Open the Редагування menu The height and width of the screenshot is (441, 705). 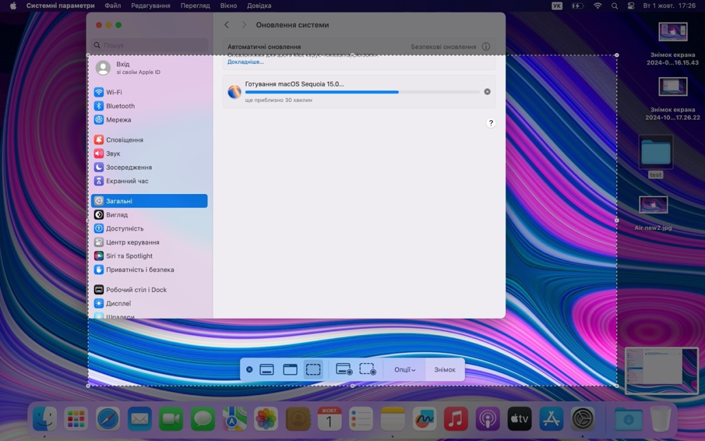(151, 6)
